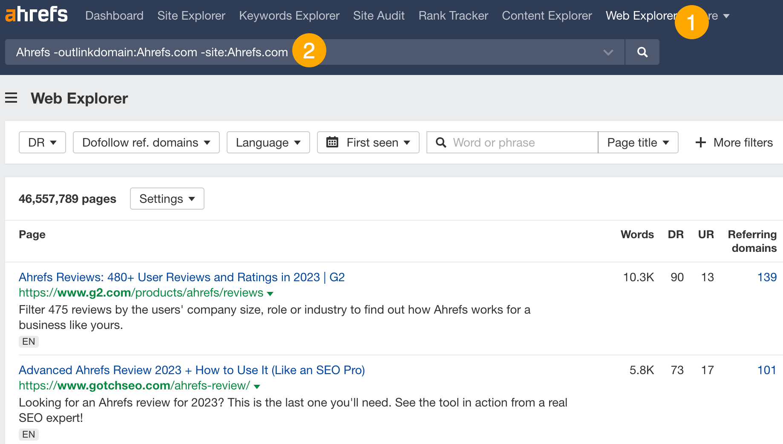Click the magnifier icon in Word or phrase field
Viewport: 783px width, 444px height.
pos(441,142)
